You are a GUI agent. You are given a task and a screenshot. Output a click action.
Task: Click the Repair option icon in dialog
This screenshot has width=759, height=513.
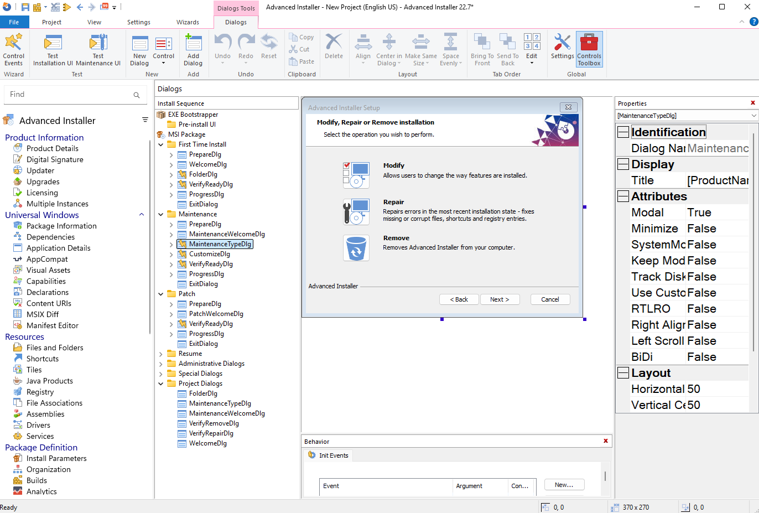(356, 212)
